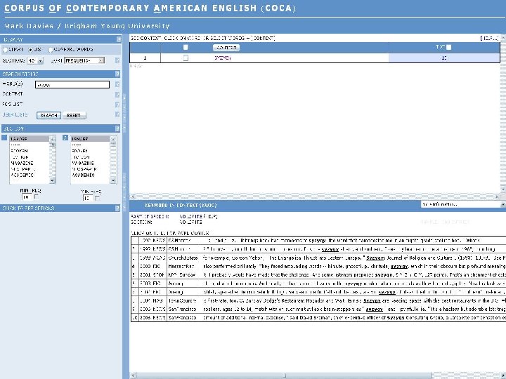Open dropdown in Keyword in Context header
Screen dimensions: 506x379
(x=463, y=204)
